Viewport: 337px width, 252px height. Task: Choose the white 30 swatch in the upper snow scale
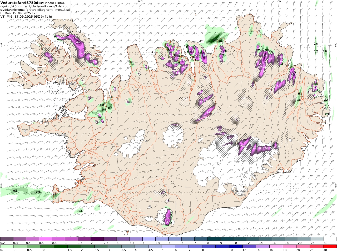[330, 239]
